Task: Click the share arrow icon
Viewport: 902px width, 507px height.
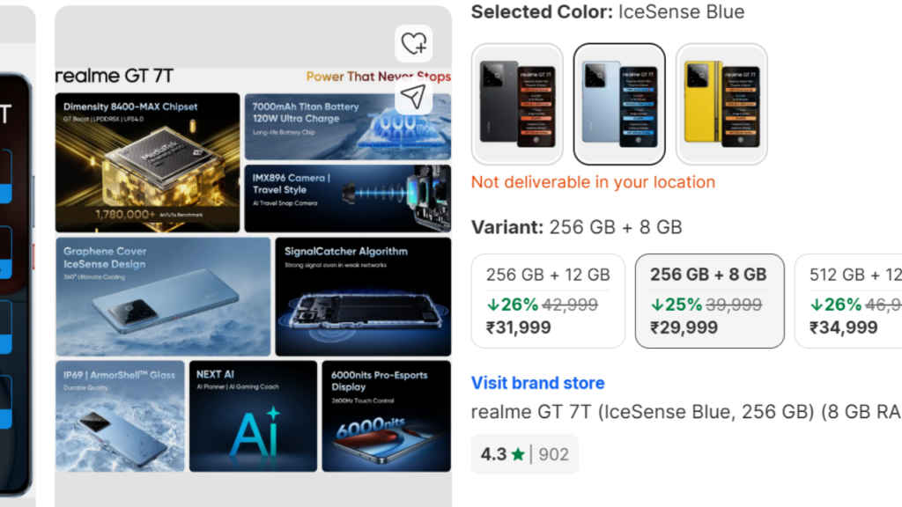Action: [413, 96]
